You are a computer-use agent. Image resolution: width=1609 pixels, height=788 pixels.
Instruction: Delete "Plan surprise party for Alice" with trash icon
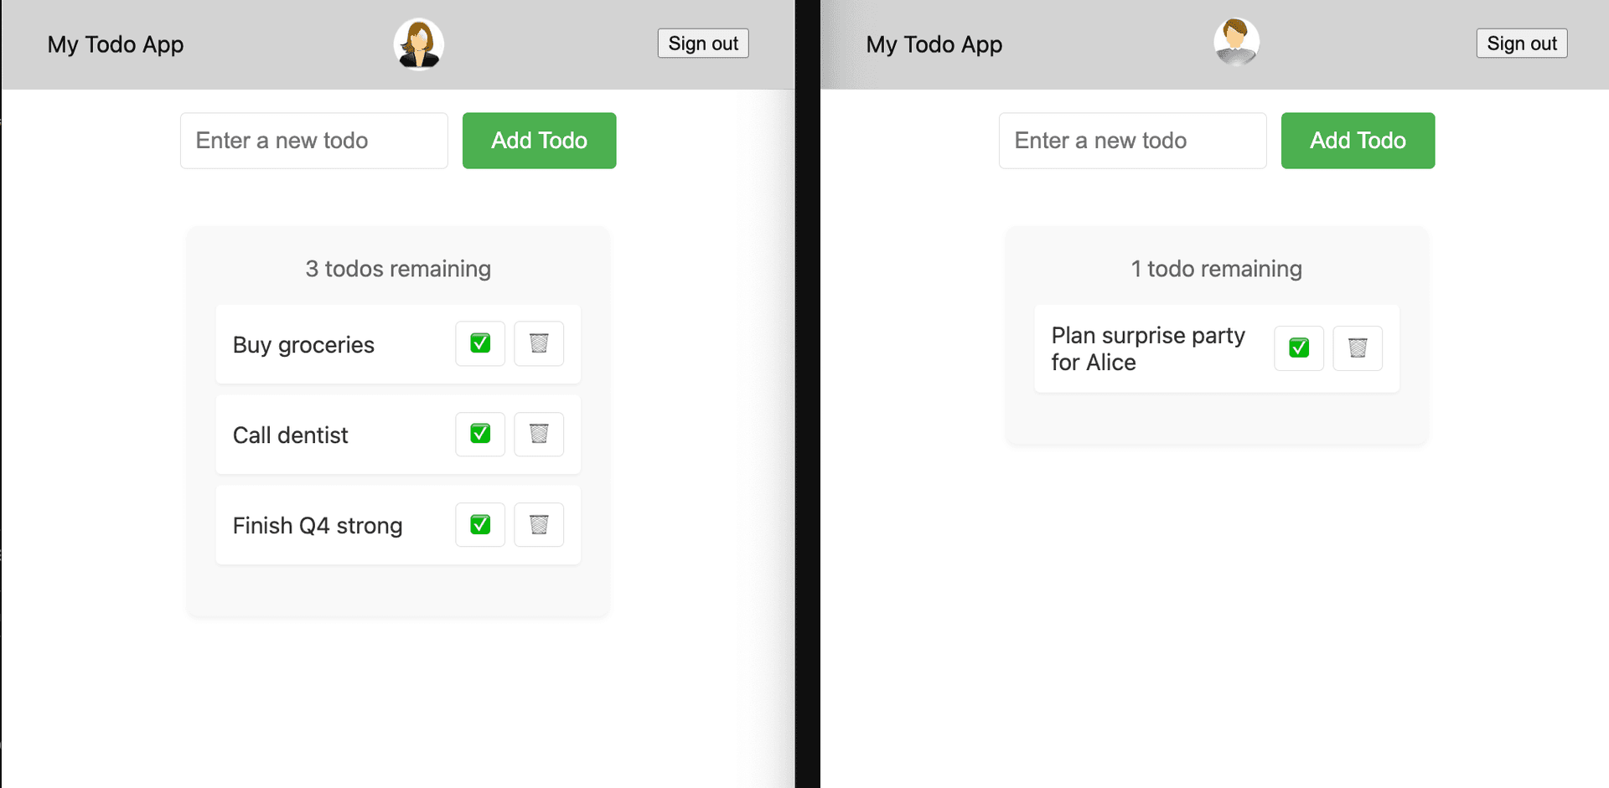(x=1358, y=348)
